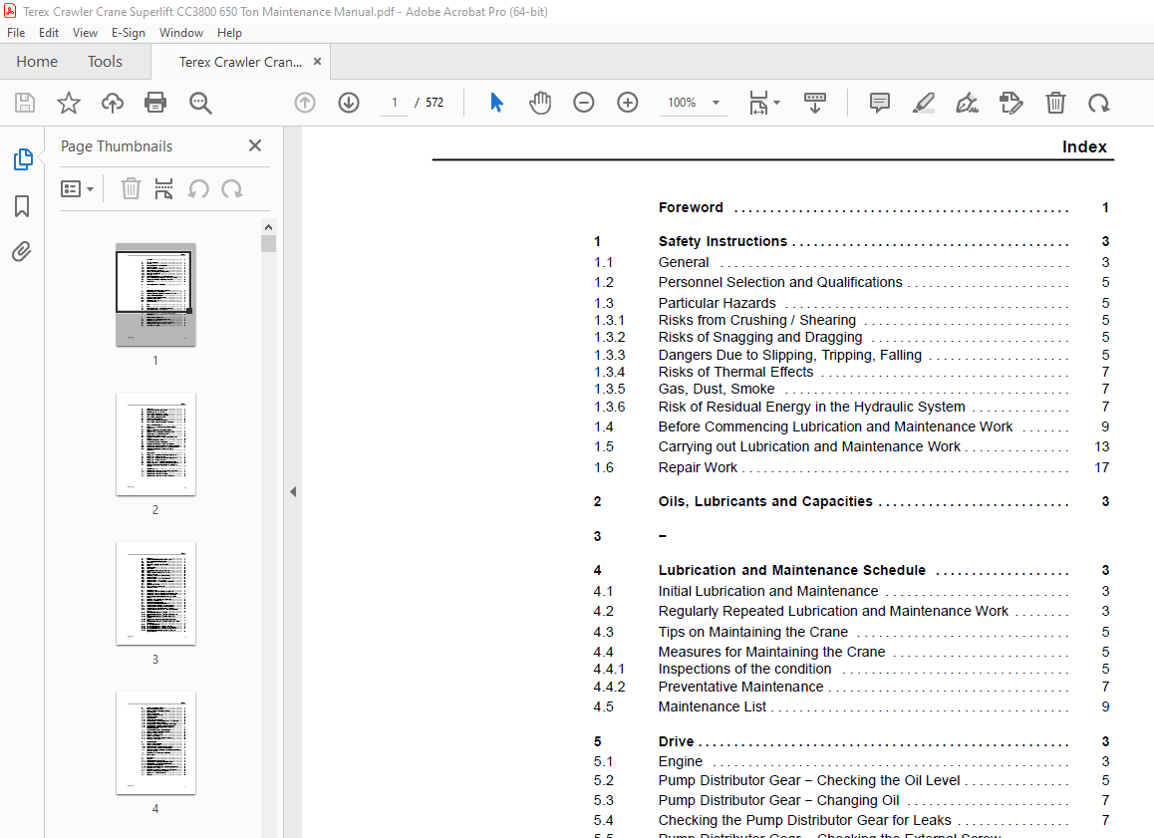1154x838 pixels.
Task: Print the document
Action: tap(155, 103)
